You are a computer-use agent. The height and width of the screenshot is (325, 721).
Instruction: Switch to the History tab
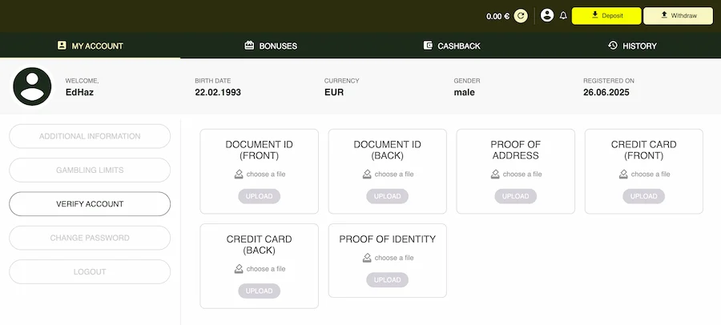coord(631,46)
